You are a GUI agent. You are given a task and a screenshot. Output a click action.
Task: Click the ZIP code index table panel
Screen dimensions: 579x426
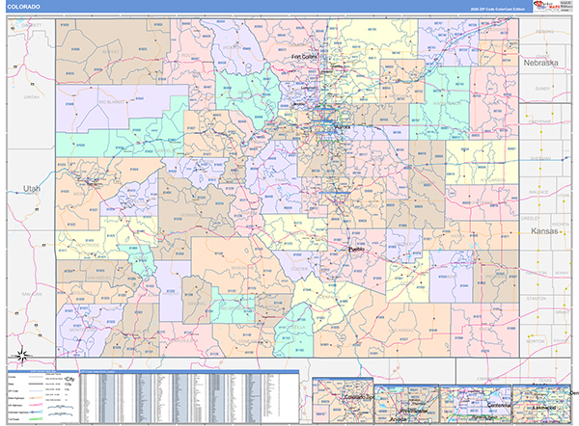tap(189, 396)
